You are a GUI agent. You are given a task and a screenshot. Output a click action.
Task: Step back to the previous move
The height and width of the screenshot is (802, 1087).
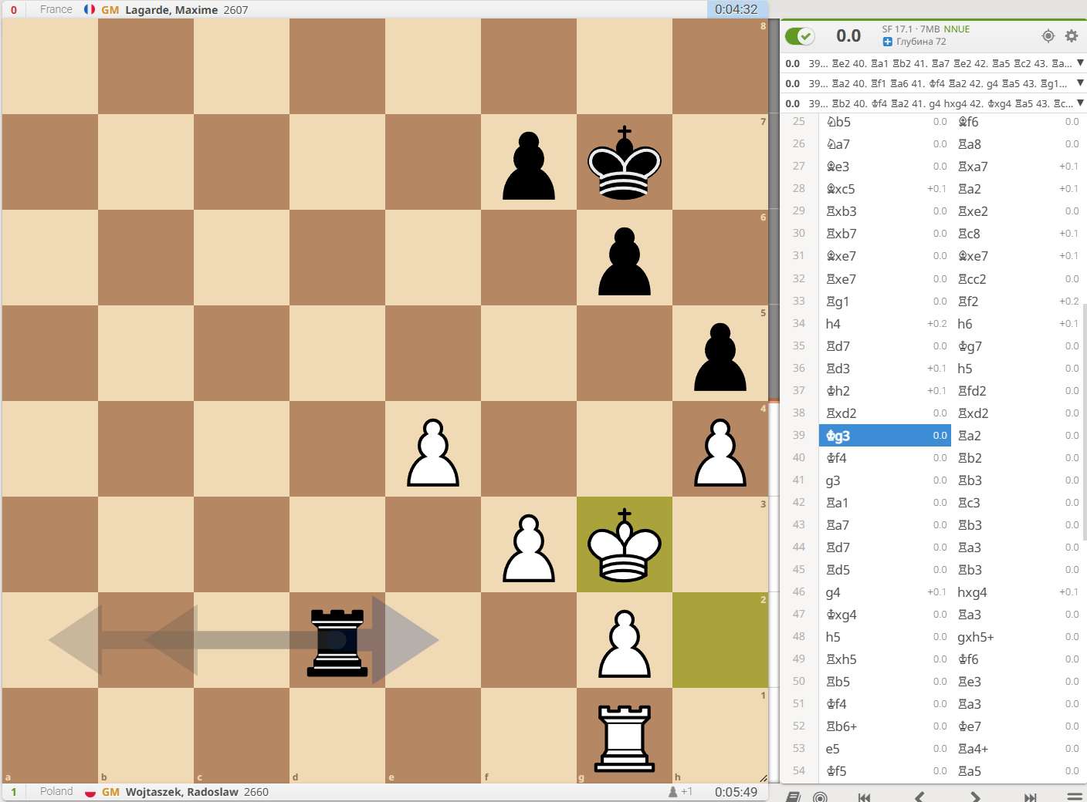919,797
